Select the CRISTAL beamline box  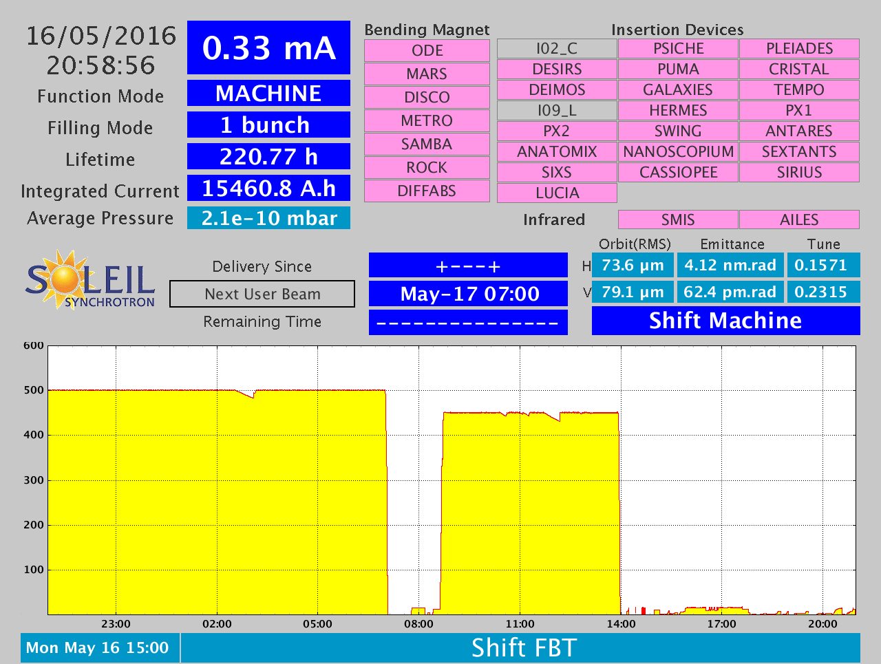pyautogui.click(x=799, y=69)
